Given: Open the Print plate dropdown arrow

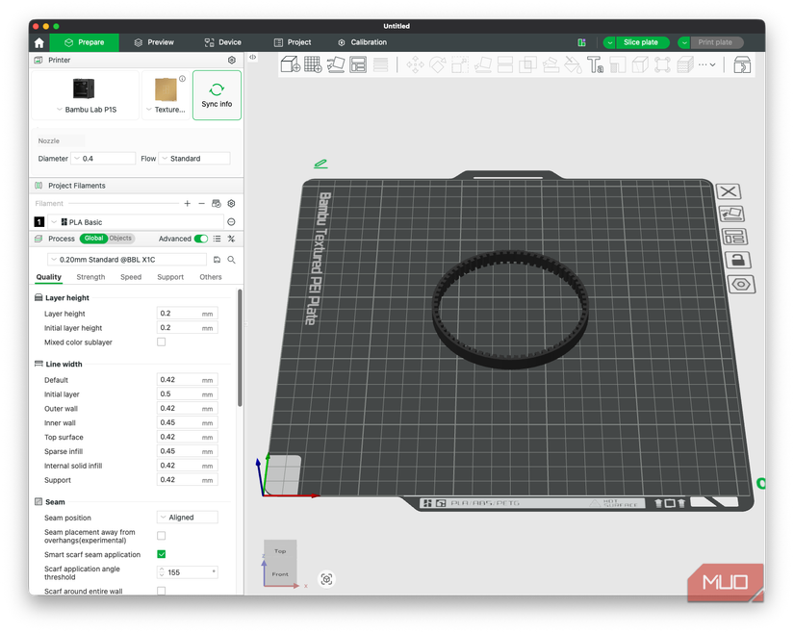Looking at the screenshot, I should pyautogui.click(x=684, y=42).
